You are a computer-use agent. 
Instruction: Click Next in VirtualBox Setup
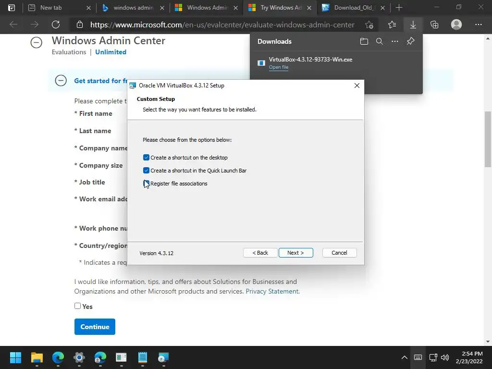pos(295,253)
